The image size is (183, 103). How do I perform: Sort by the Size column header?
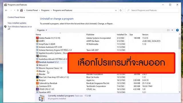pyautogui.click(x=131, y=35)
